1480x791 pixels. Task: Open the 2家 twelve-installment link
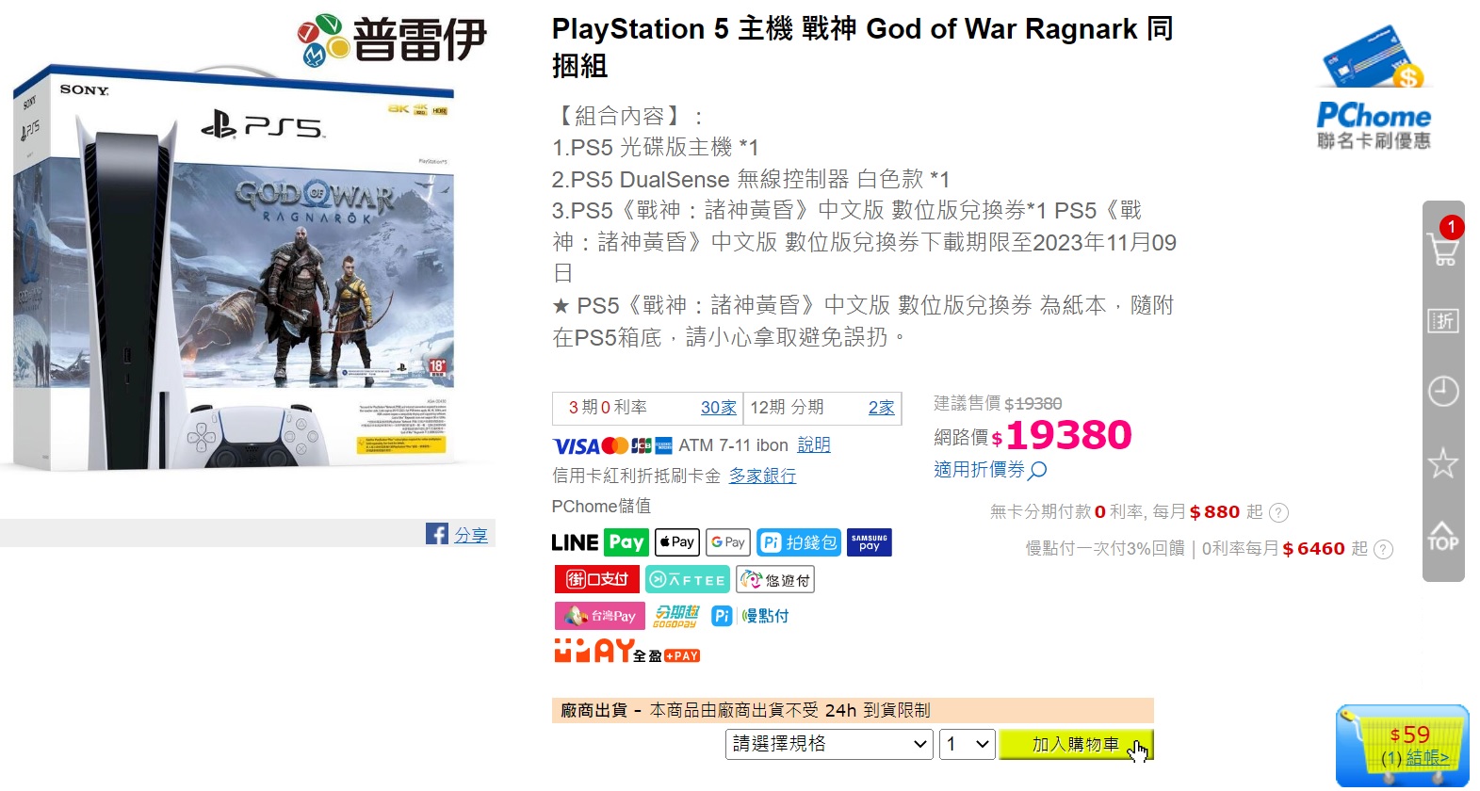coord(882,408)
